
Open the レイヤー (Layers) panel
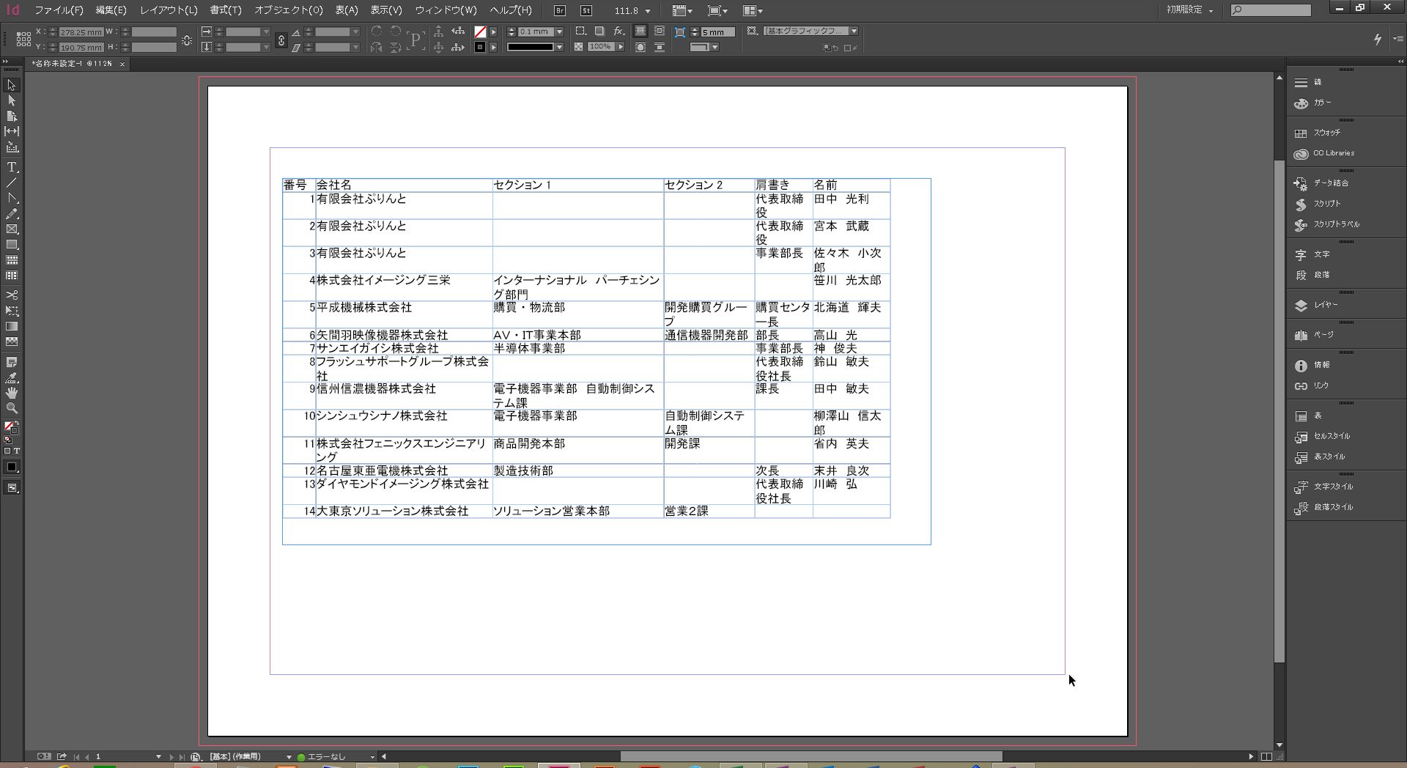(1315, 305)
